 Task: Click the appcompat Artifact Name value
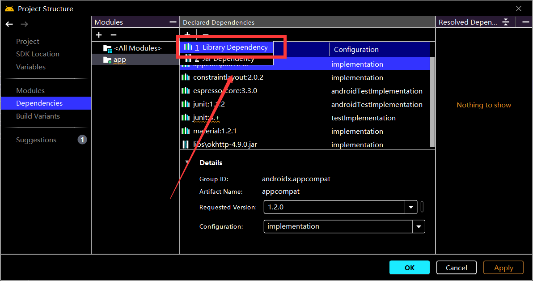click(x=281, y=192)
